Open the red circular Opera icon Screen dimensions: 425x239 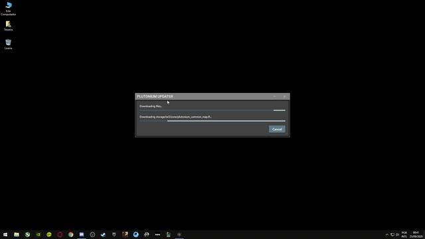pos(60,234)
